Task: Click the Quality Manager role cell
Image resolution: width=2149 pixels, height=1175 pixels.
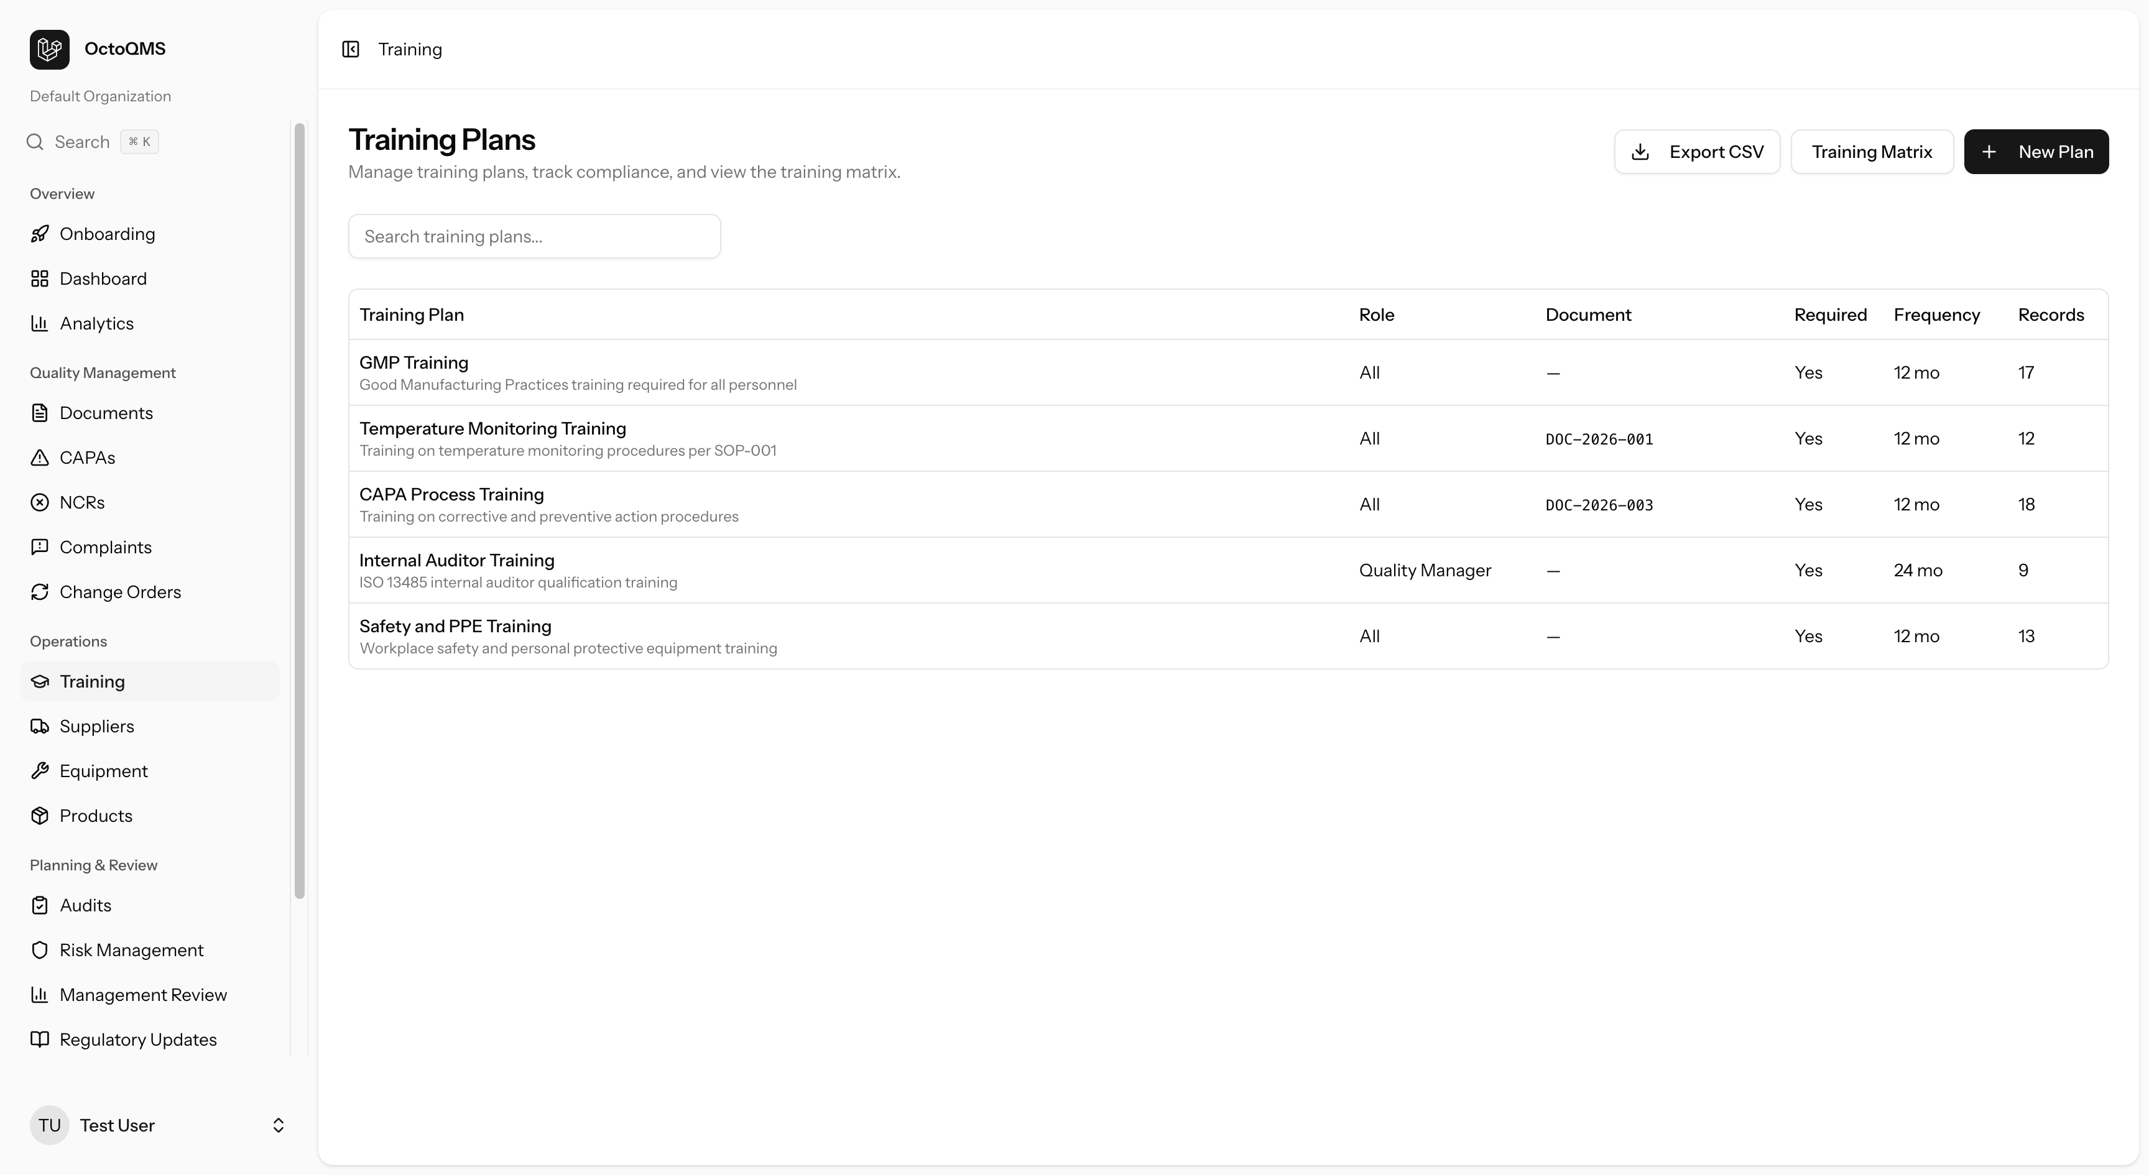Action: point(1425,571)
